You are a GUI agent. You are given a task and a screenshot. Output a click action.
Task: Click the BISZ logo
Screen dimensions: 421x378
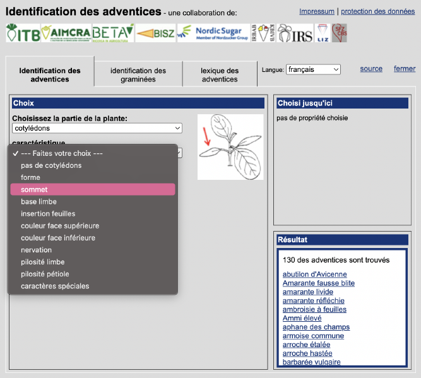(155, 33)
